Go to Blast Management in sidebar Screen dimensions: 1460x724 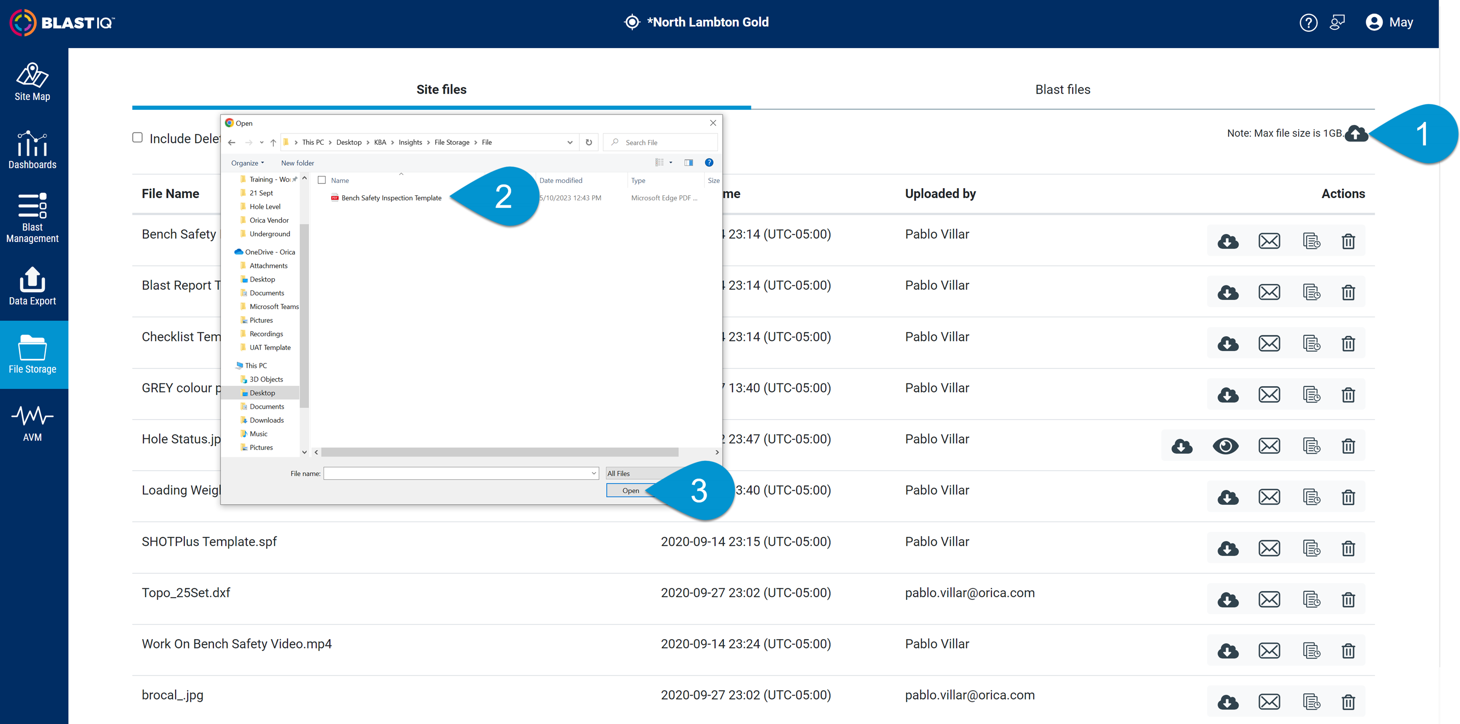point(32,218)
